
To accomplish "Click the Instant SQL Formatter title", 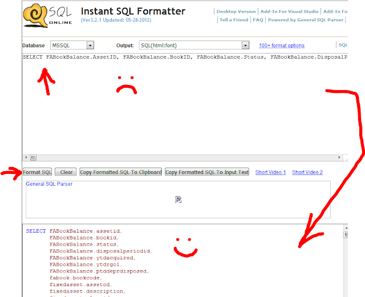I will pos(133,11).
